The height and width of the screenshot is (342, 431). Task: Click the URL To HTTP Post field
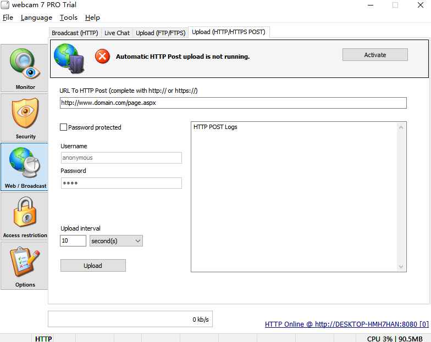(233, 103)
